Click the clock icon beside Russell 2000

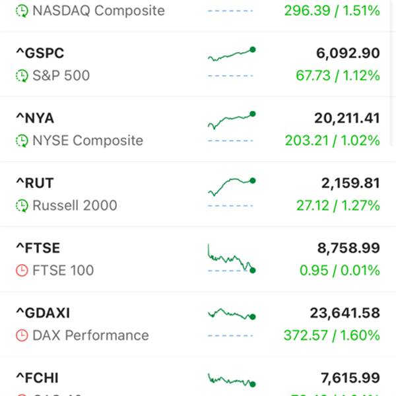tap(22, 205)
